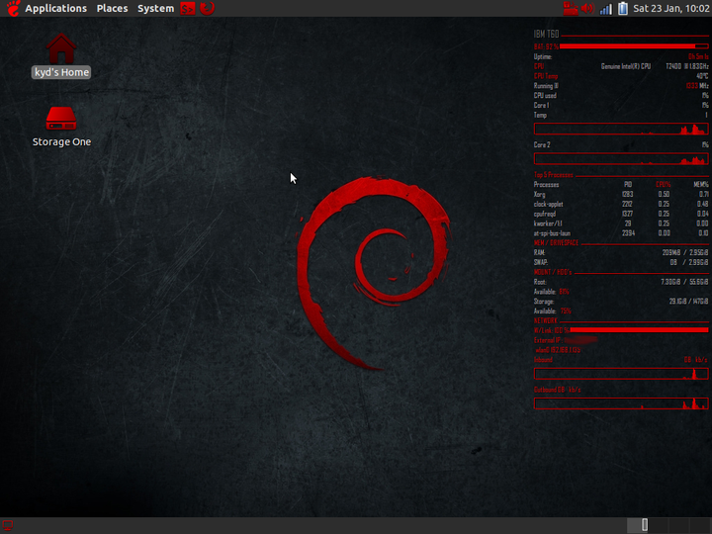Launch the red terminal panel icon

point(188,8)
